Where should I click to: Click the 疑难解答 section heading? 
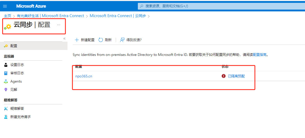(10, 100)
